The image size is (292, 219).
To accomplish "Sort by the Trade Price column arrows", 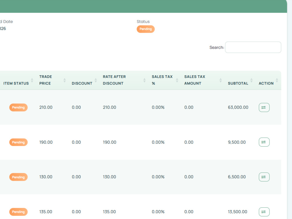I will (x=65, y=80).
